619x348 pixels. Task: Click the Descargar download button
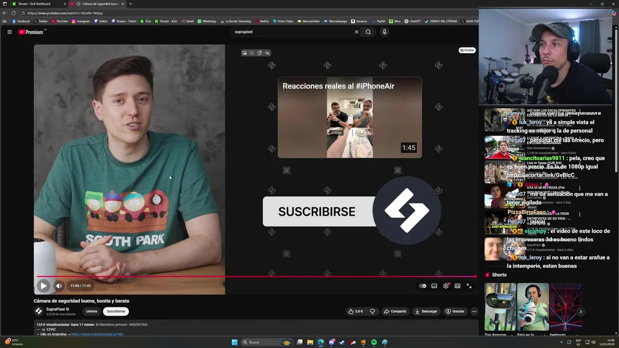[x=426, y=311]
